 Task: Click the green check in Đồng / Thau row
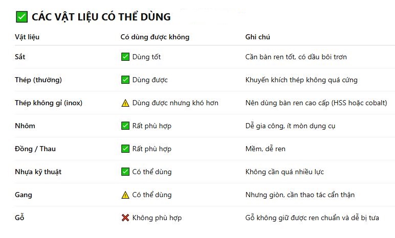tap(125, 149)
